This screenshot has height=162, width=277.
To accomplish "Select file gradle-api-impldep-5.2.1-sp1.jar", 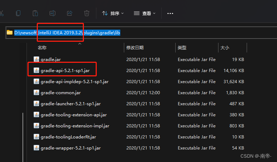I will pos(75,82).
